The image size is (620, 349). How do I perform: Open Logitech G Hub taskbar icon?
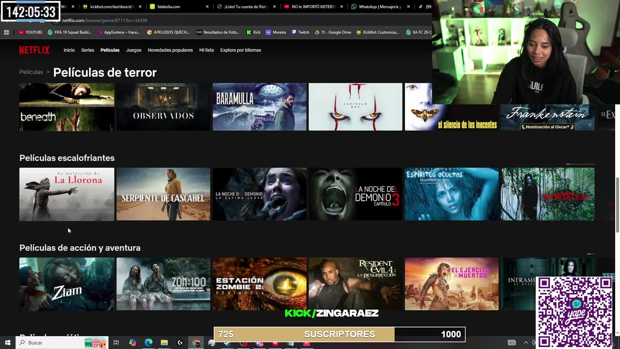[180, 343]
